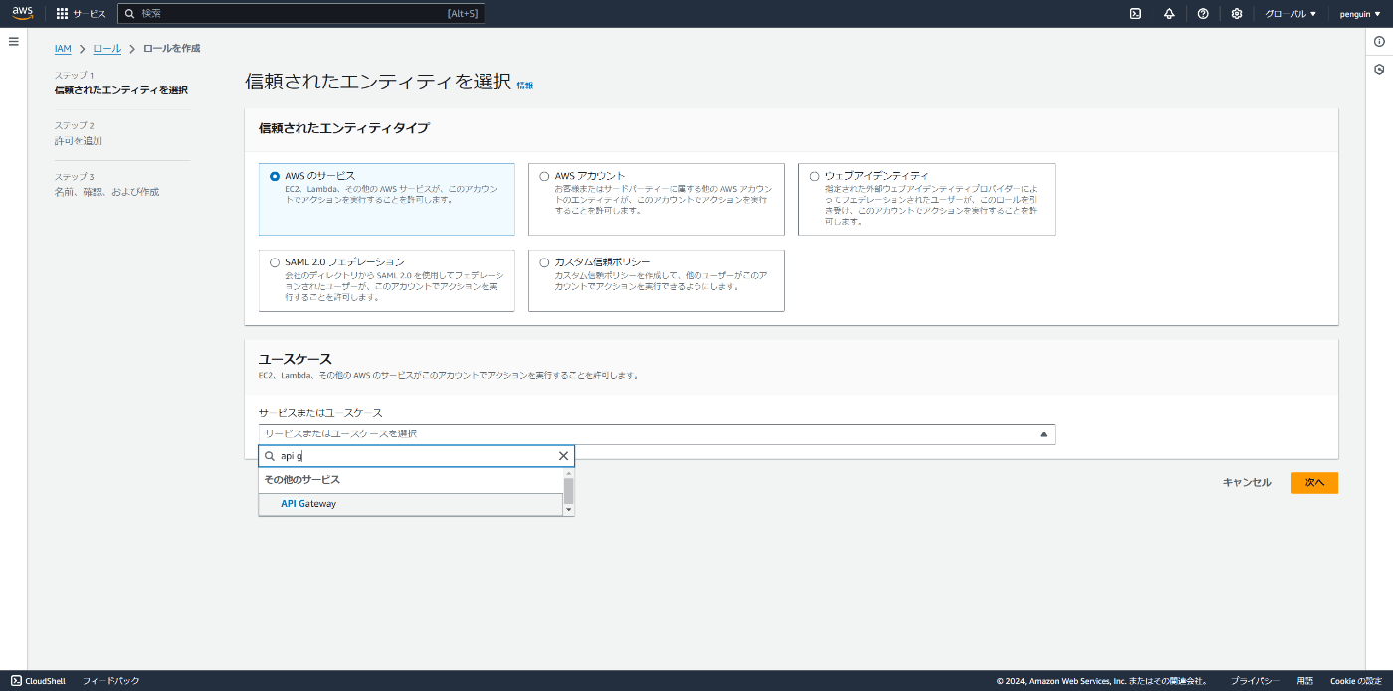Open the AWS console home logo
1393x691 pixels.
[x=22, y=13]
